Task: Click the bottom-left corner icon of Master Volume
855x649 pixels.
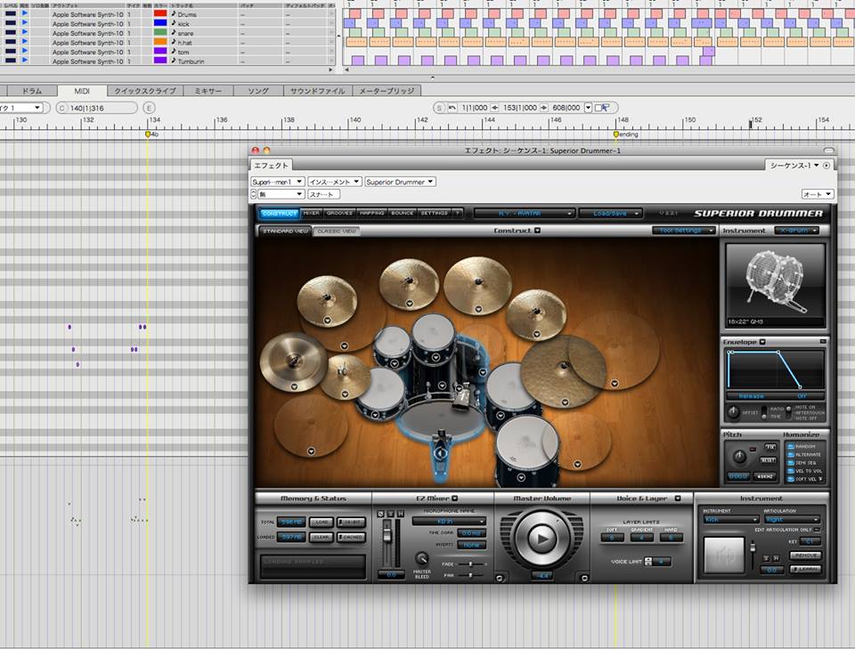Action: 500,578
